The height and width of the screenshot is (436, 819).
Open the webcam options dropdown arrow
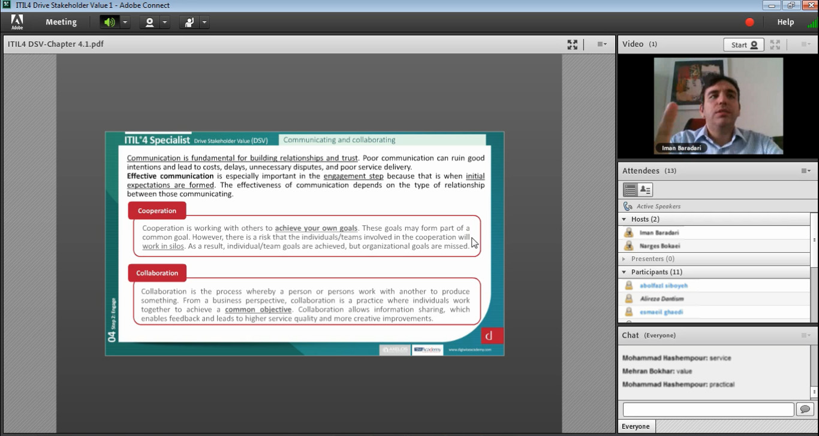click(x=165, y=22)
